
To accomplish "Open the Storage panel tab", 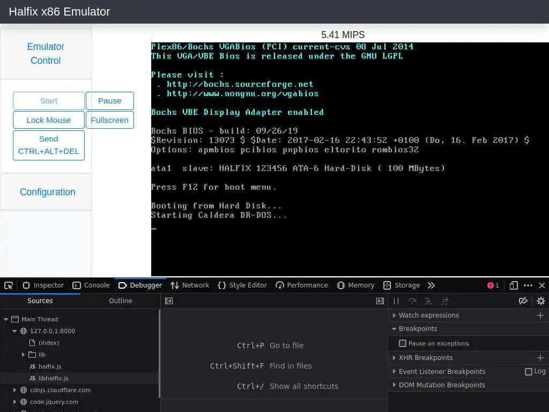I will click(402, 285).
